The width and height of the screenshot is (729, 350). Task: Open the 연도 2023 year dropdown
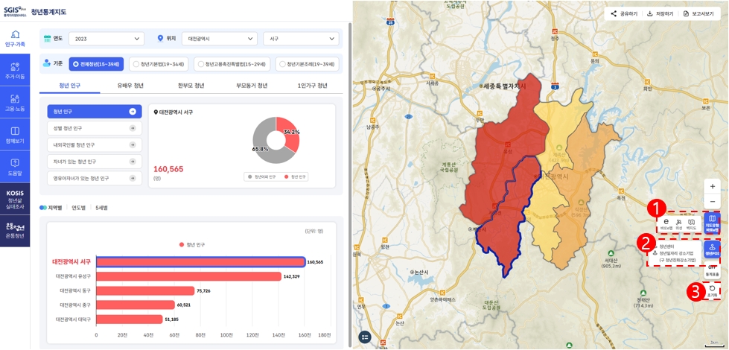pyautogui.click(x=106, y=39)
